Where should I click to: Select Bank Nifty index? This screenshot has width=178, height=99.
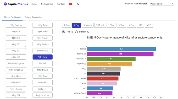[x=43, y=32]
